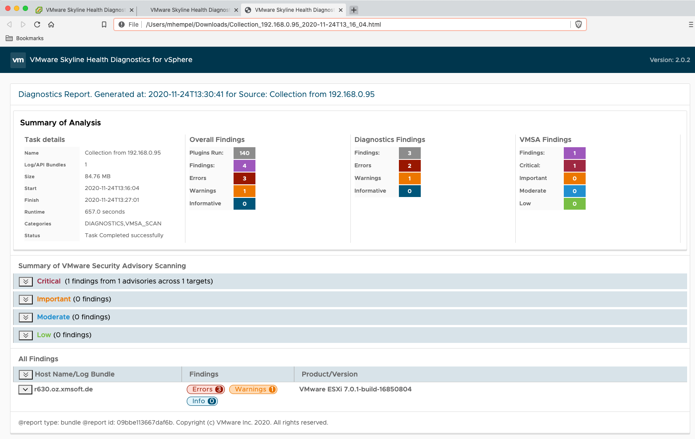The height and width of the screenshot is (439, 695).
Task: Click the Collection from 192.168.0.95 name value
Action: click(x=123, y=153)
